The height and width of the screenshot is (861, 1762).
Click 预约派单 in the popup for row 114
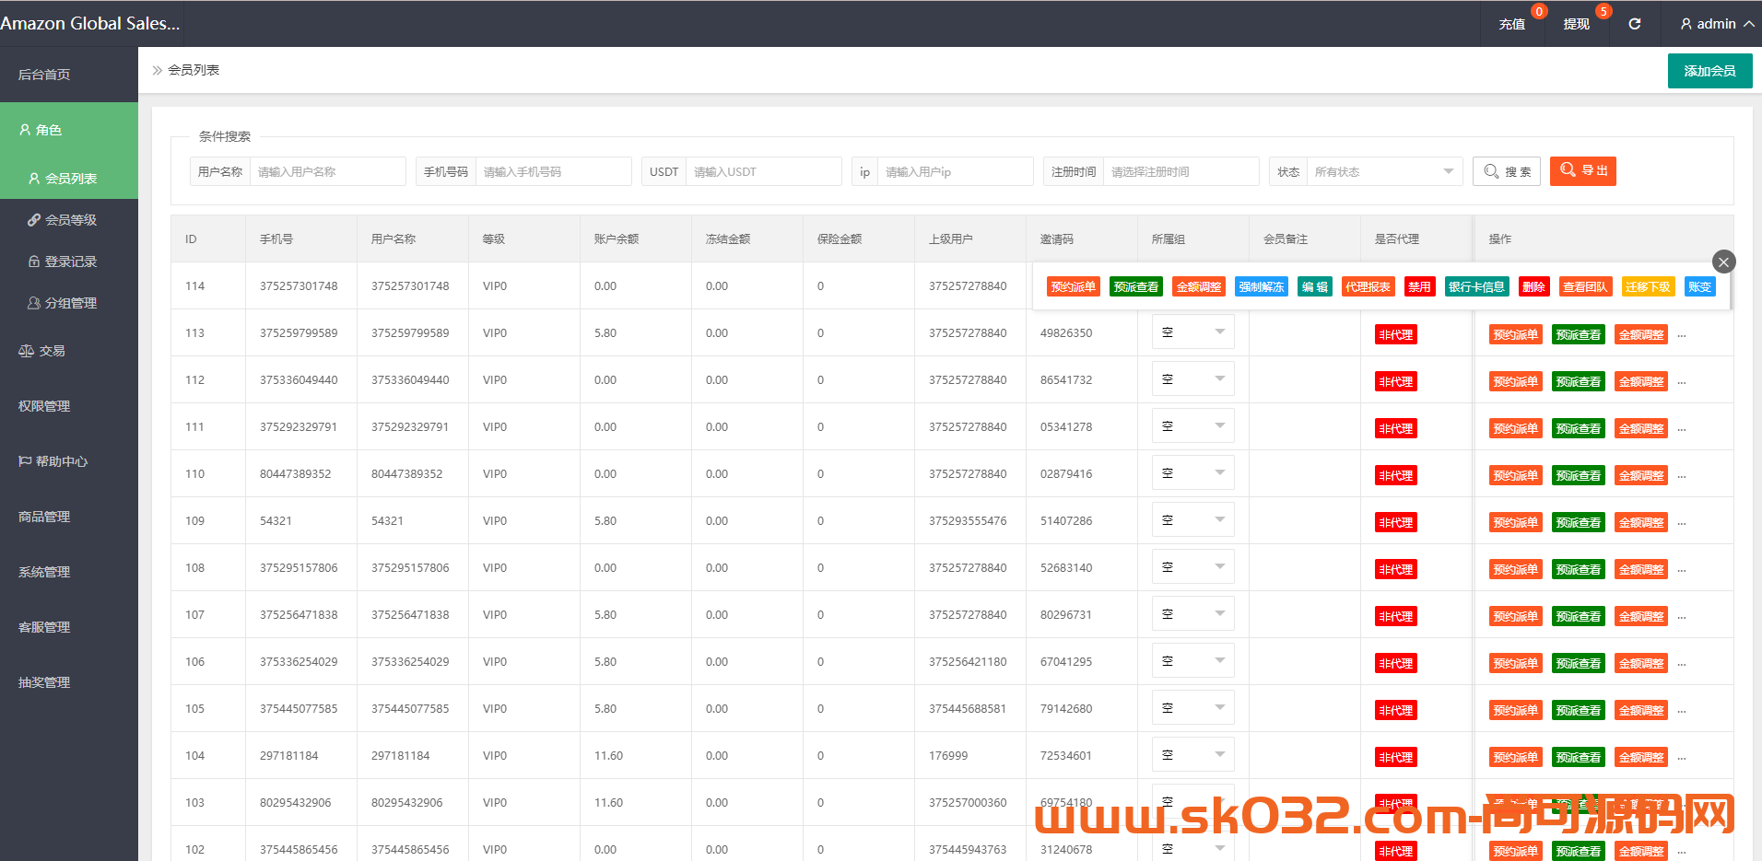click(x=1074, y=287)
